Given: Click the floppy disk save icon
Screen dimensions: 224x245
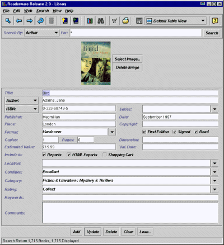Looking at the screenshot, I should [x=139, y=21].
